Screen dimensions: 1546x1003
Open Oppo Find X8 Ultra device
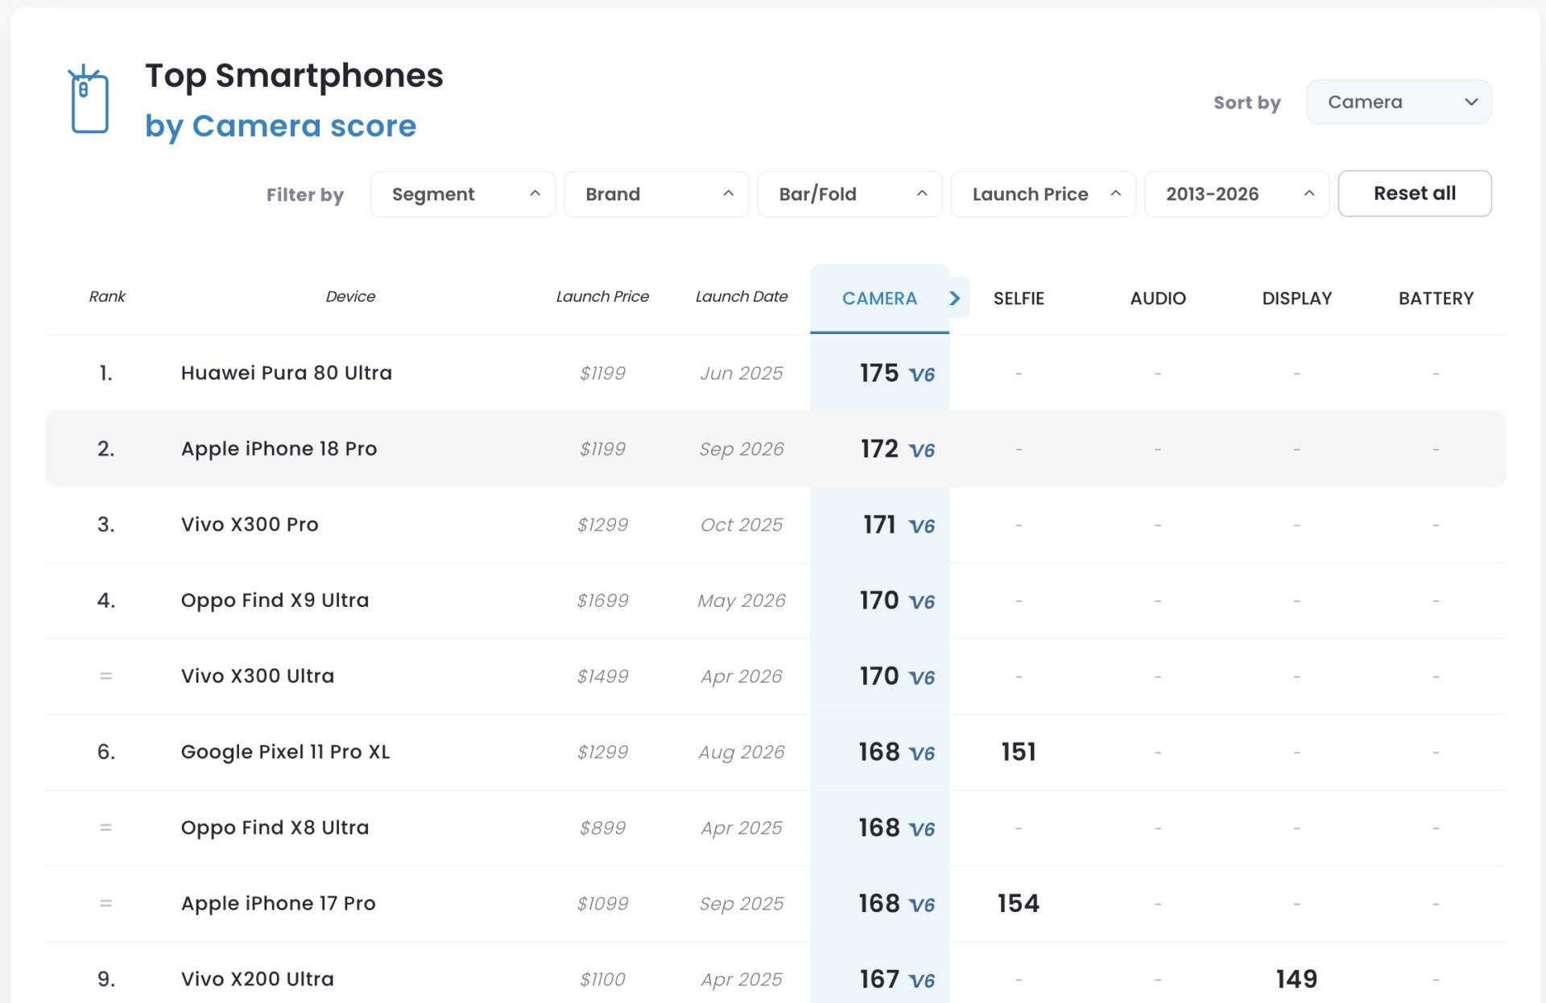[x=275, y=828]
